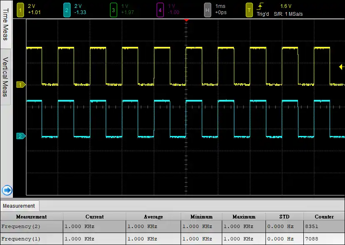Click the Counter column header
This screenshot has height=245, width=345.
[324, 216]
